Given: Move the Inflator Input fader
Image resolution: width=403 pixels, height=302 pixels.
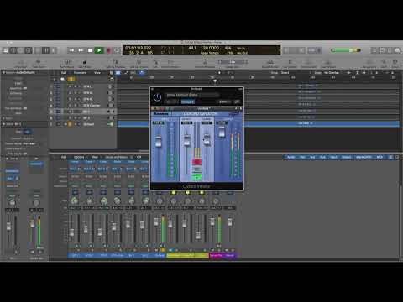Looking at the screenshot, I should tap(159, 141).
